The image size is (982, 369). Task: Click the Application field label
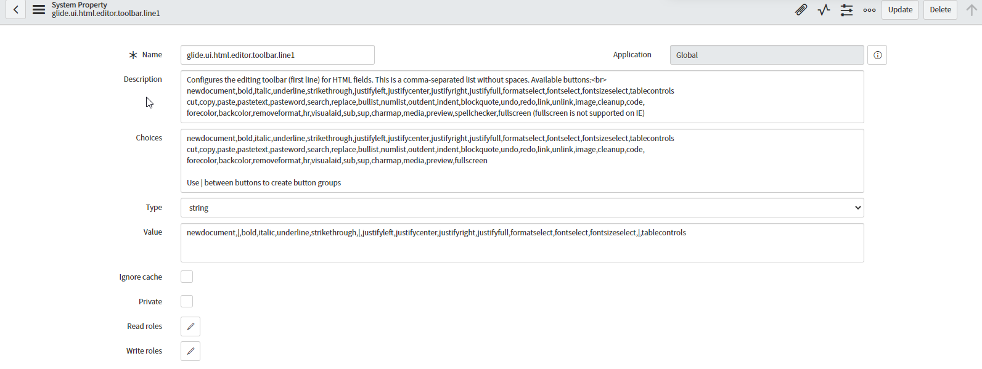click(632, 55)
